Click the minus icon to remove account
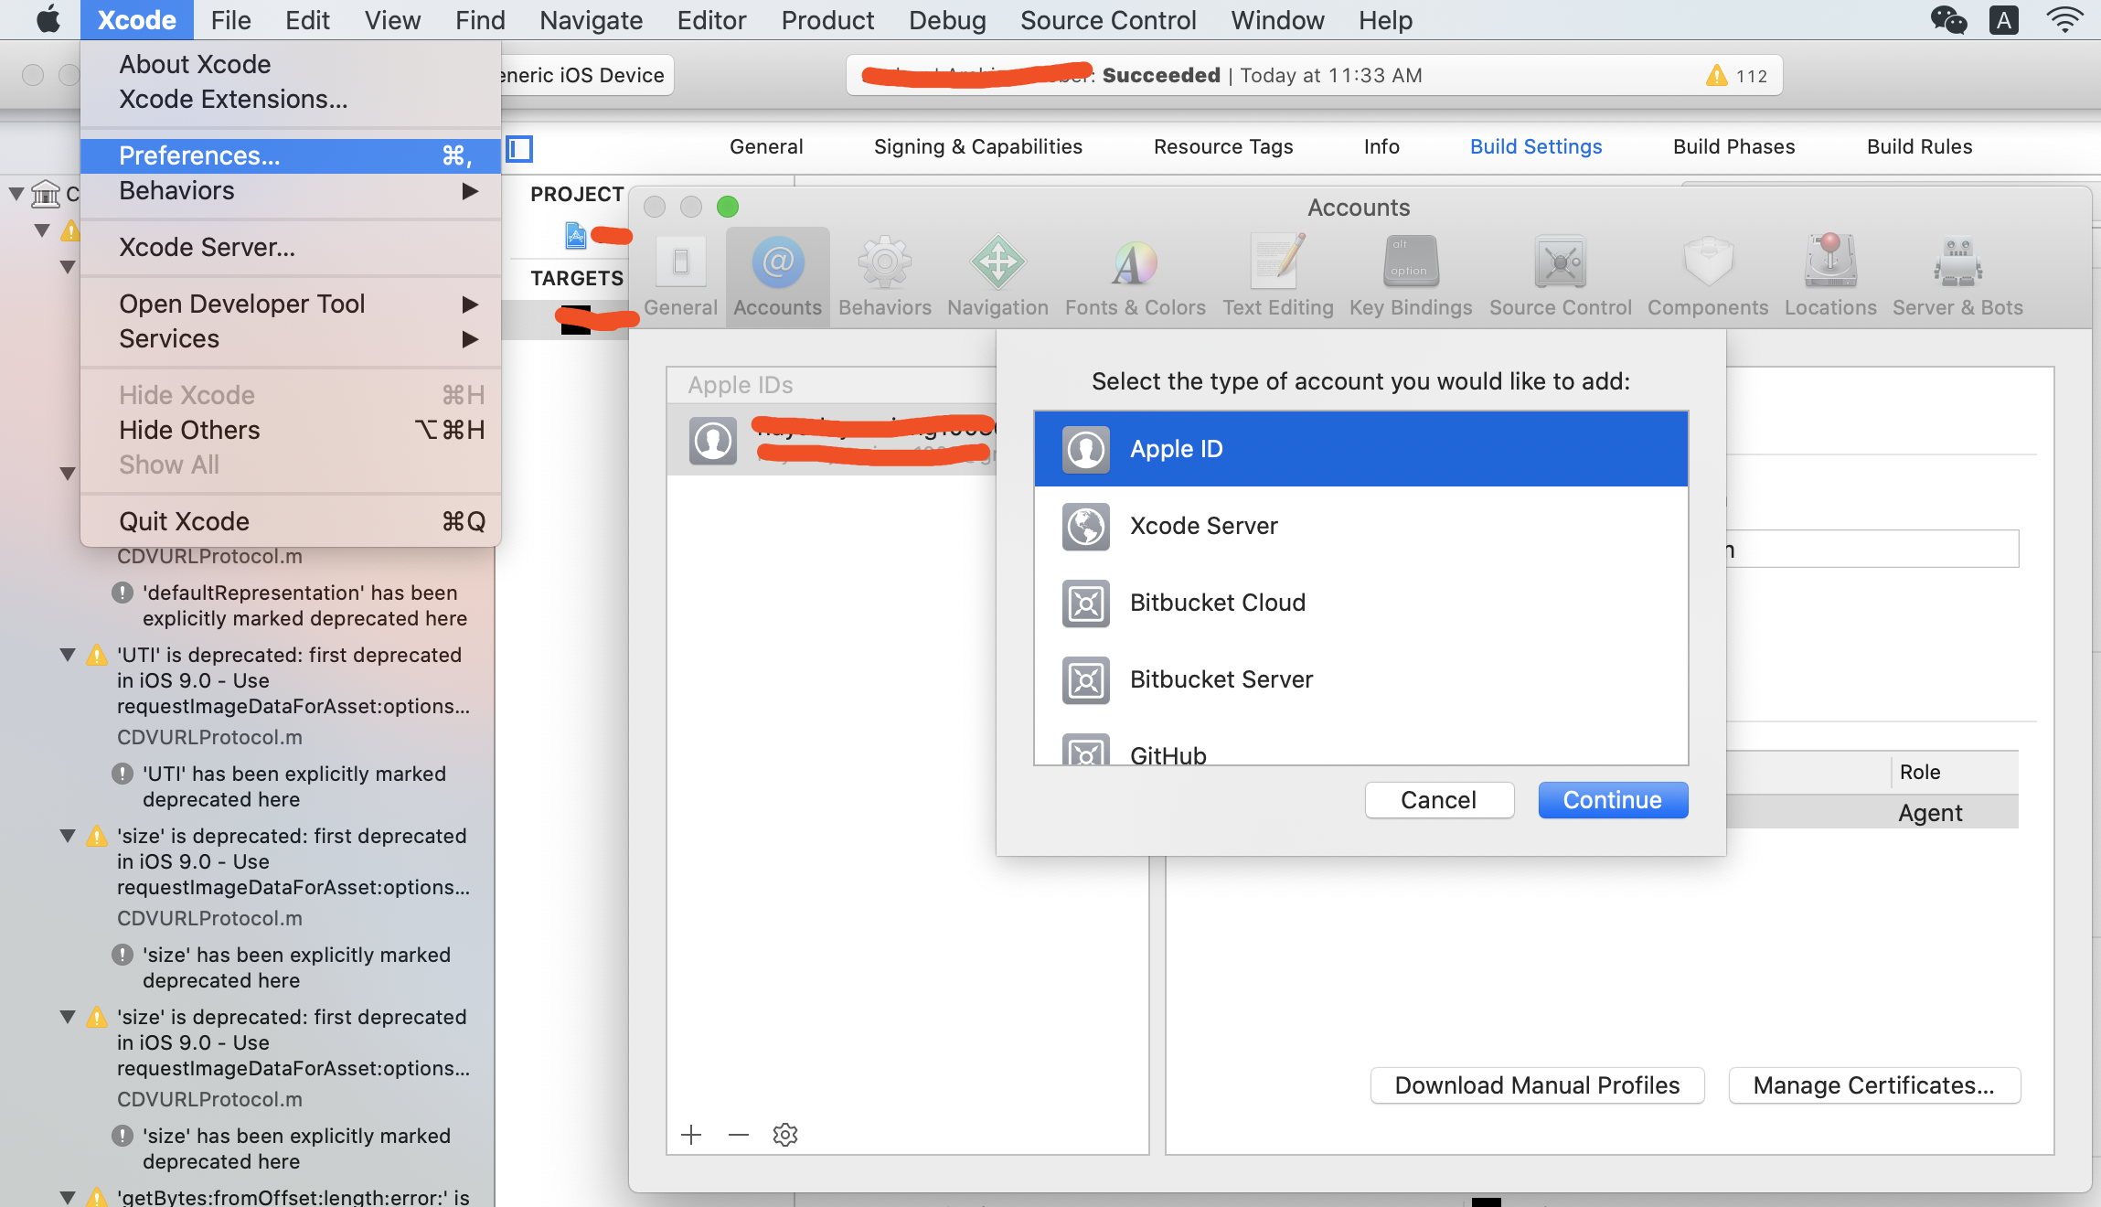 [x=739, y=1135]
